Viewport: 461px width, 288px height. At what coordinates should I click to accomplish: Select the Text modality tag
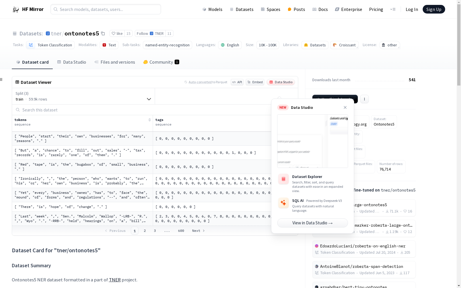pyautogui.click(x=109, y=45)
